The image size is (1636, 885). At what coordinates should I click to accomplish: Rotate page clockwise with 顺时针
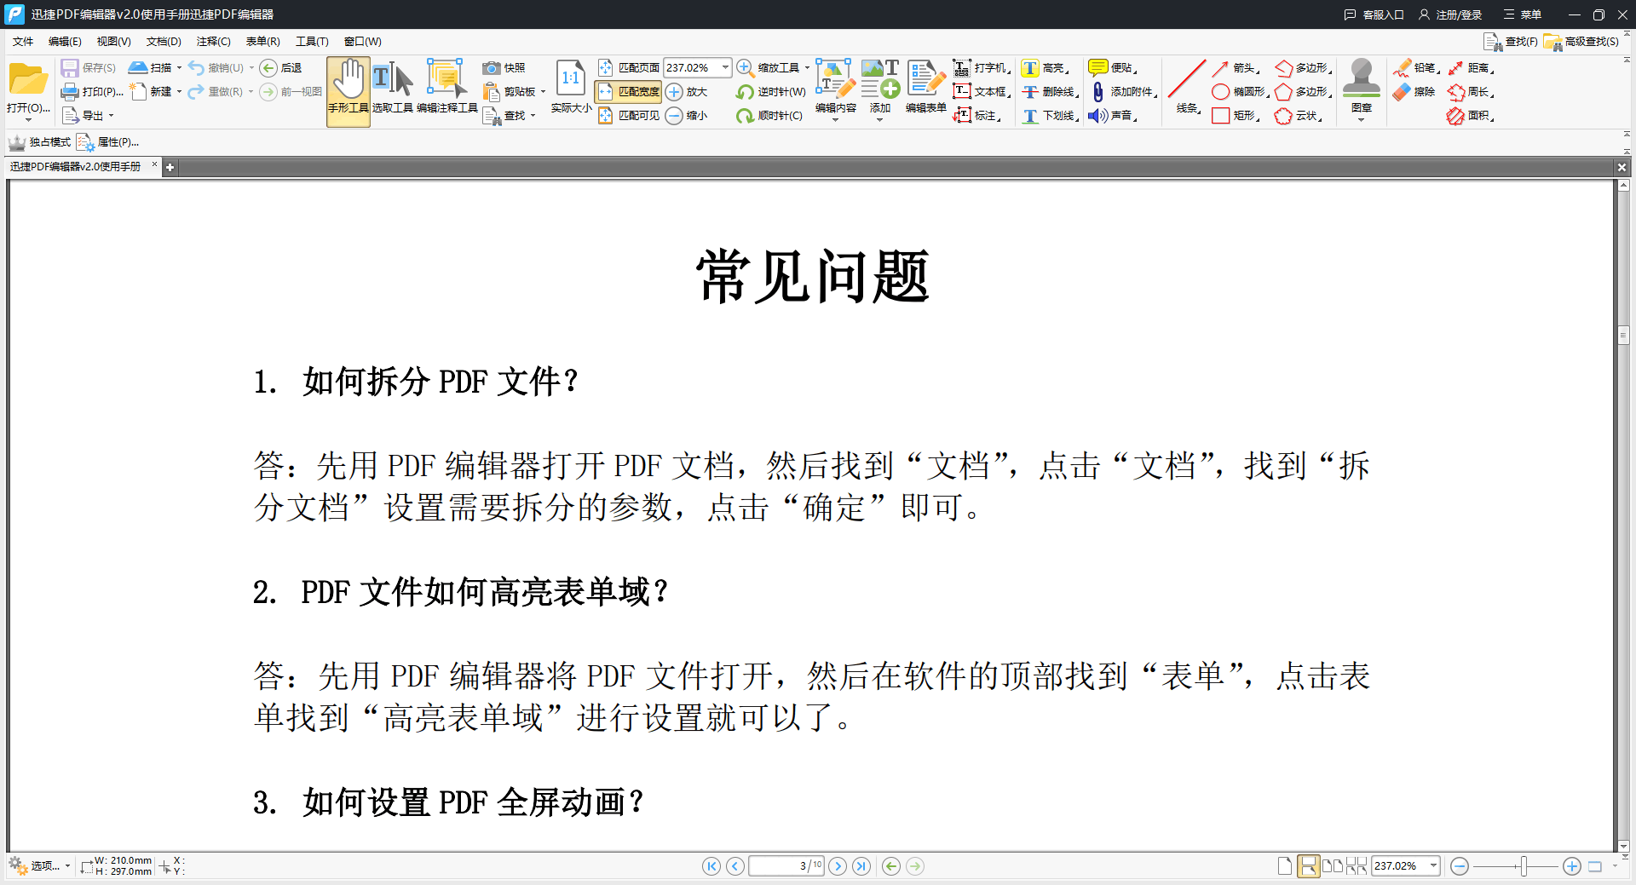(769, 115)
